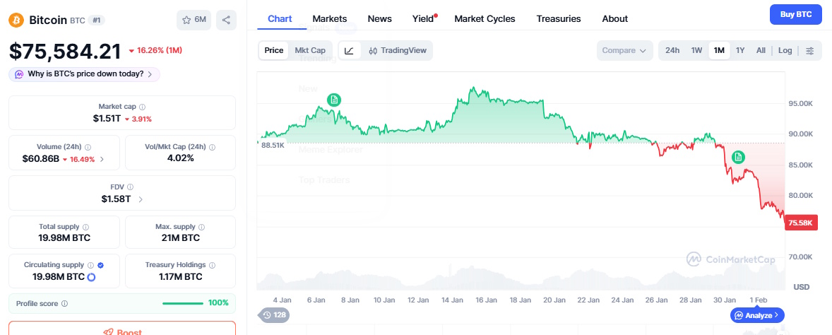Click the news marker near 6 Jan
Screen dimensions: 832x335
(334, 100)
